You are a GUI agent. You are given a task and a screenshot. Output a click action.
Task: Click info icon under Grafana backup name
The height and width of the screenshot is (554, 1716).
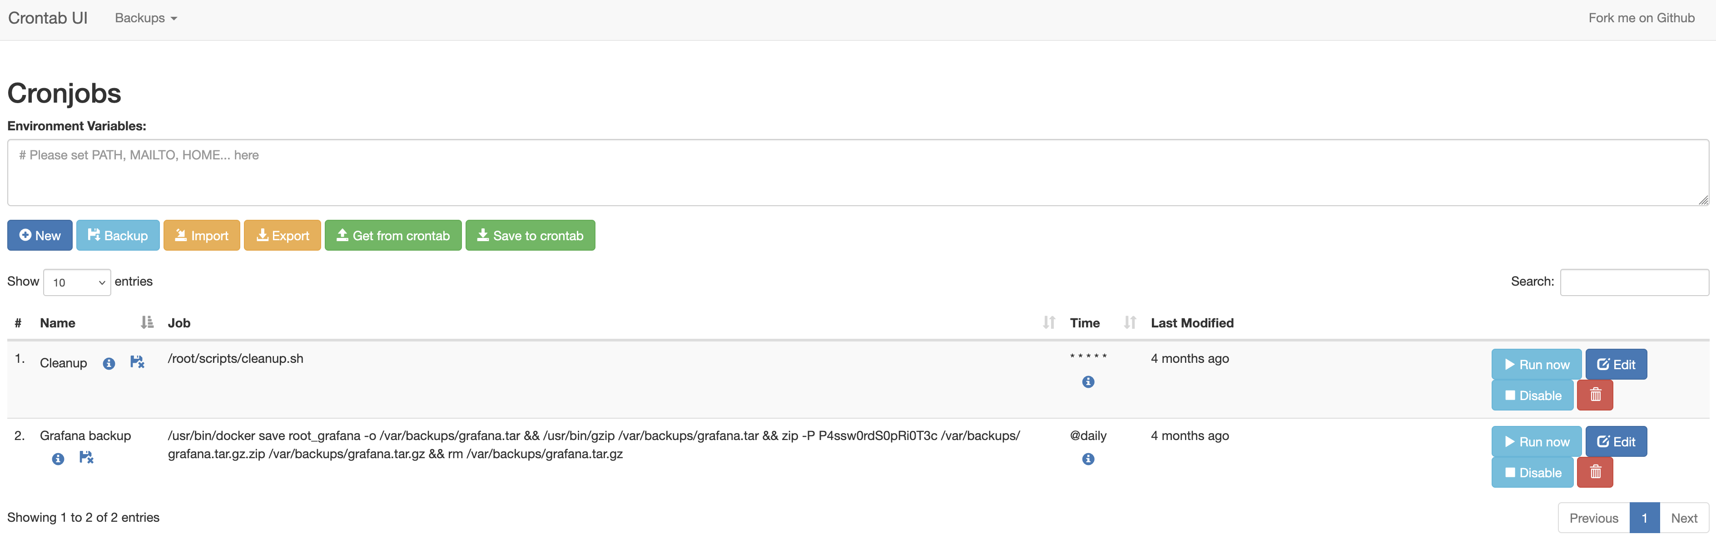pos(58,459)
